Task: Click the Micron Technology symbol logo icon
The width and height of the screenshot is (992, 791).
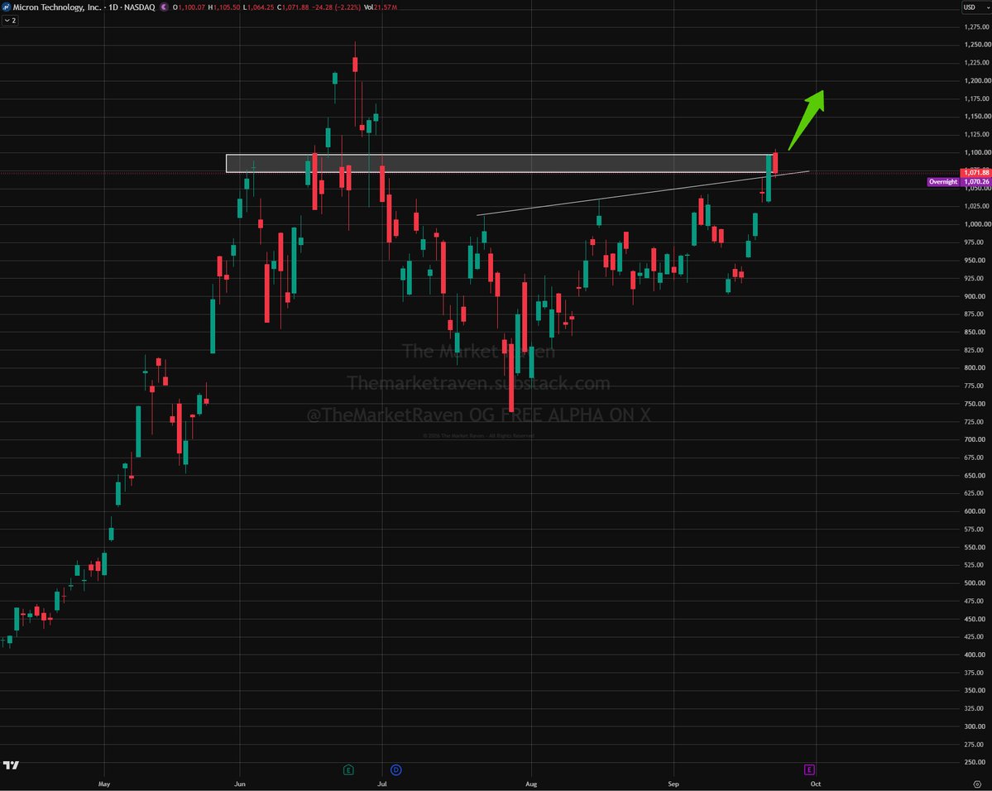Action: pos(7,7)
